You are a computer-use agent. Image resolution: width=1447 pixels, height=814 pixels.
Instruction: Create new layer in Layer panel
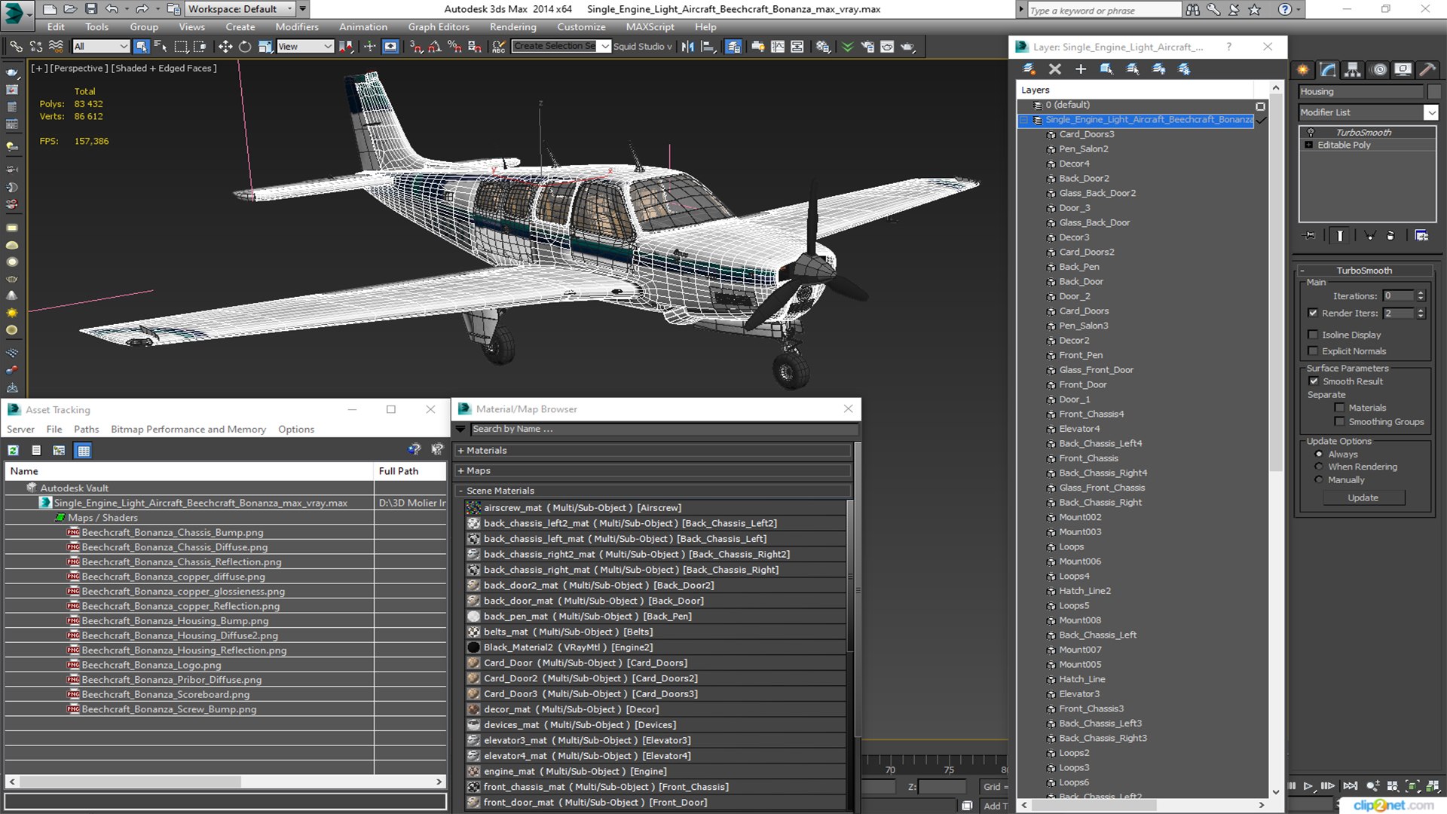[x=1029, y=69]
